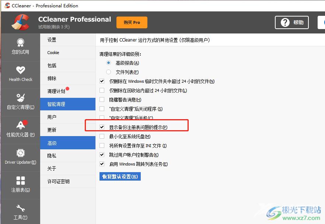Click the 帮助 help button
The width and height of the screenshot is (325, 224).
pos(291,22)
